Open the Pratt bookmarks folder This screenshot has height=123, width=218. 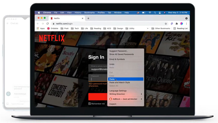(x=65, y=28)
